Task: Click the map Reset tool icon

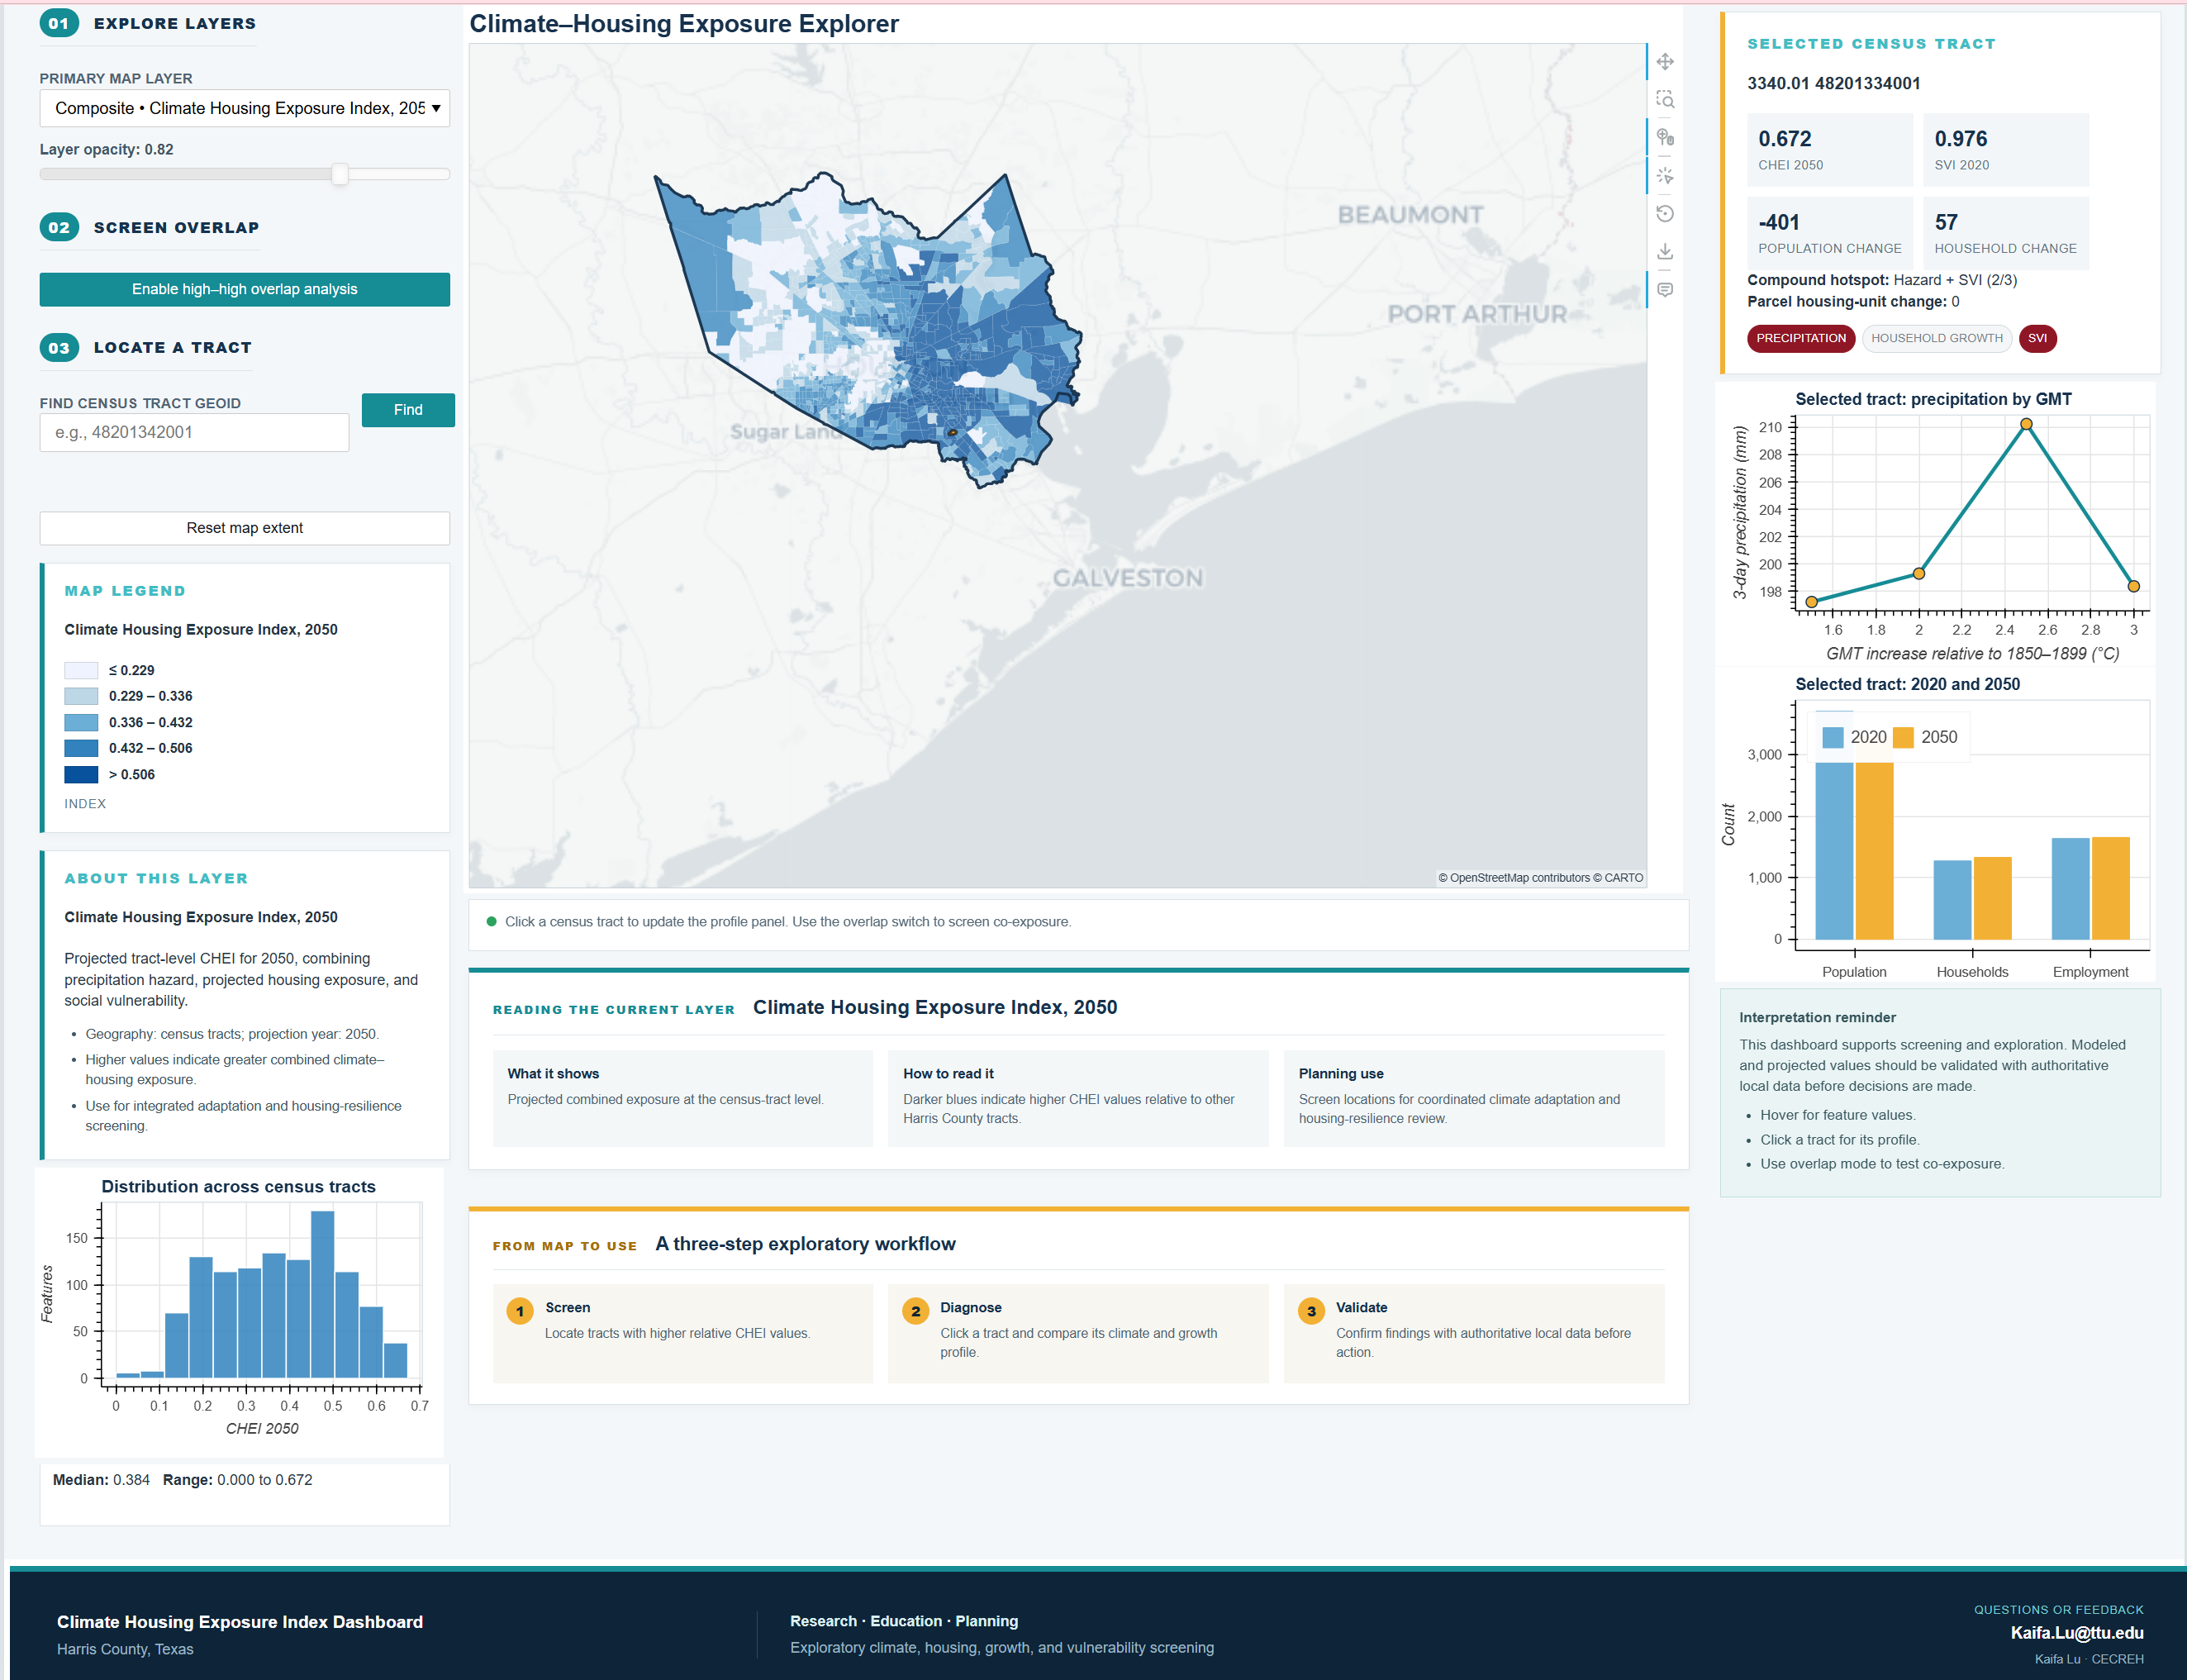Action: (x=1664, y=214)
